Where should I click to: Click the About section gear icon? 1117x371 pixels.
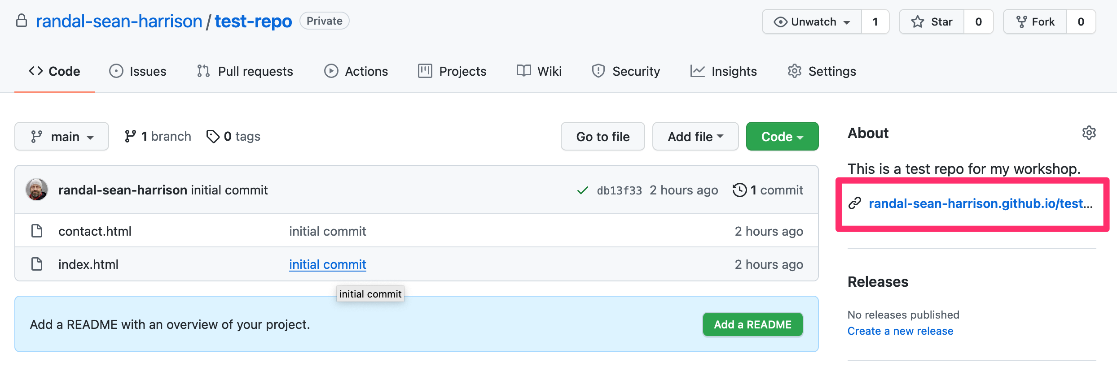tap(1089, 133)
